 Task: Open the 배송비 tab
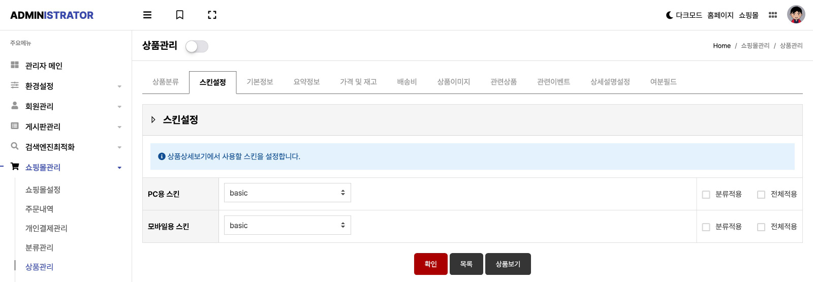coord(407,82)
